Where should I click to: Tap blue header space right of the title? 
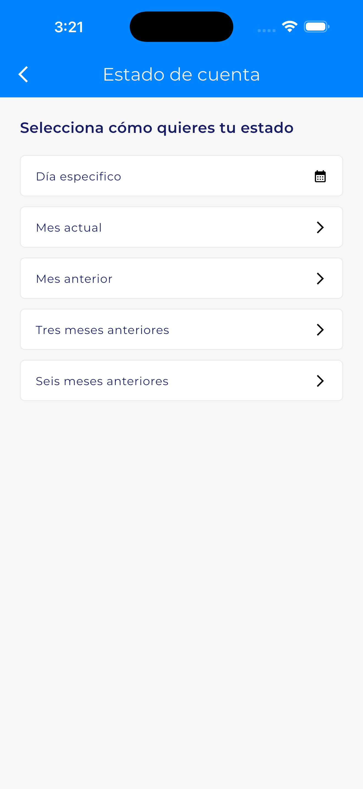click(309, 75)
